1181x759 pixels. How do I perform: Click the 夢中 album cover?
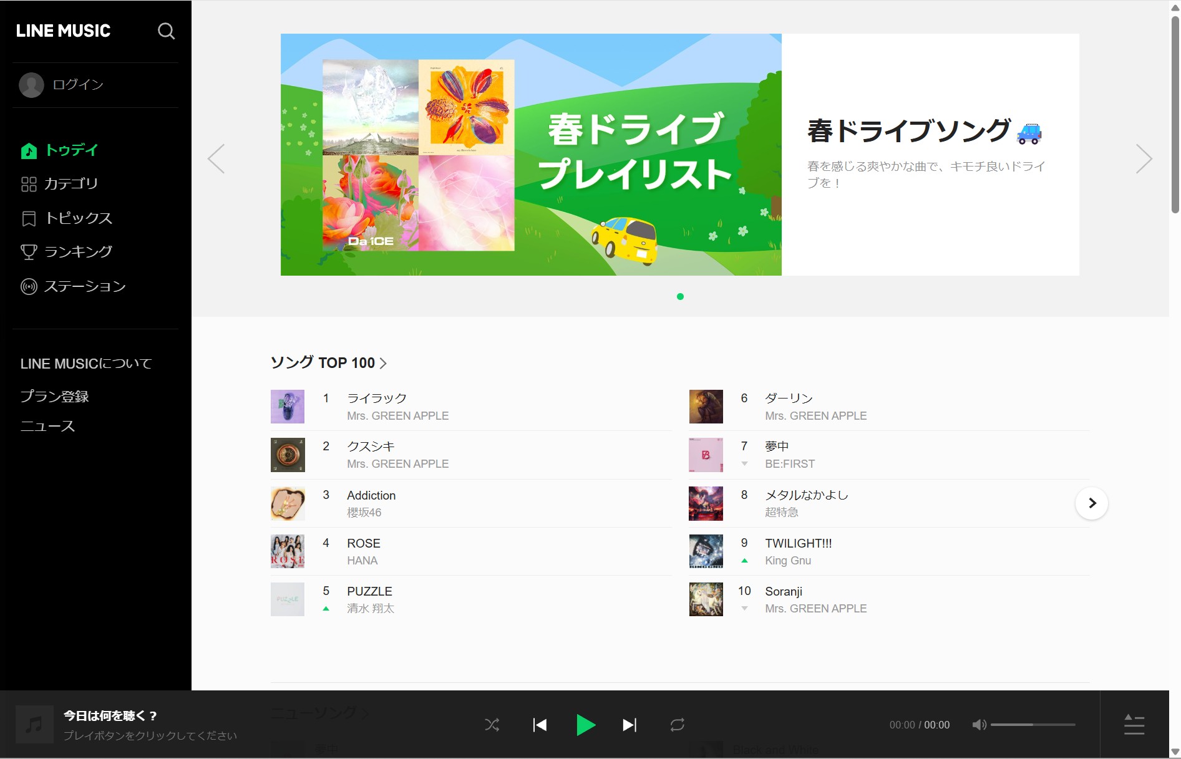706,455
